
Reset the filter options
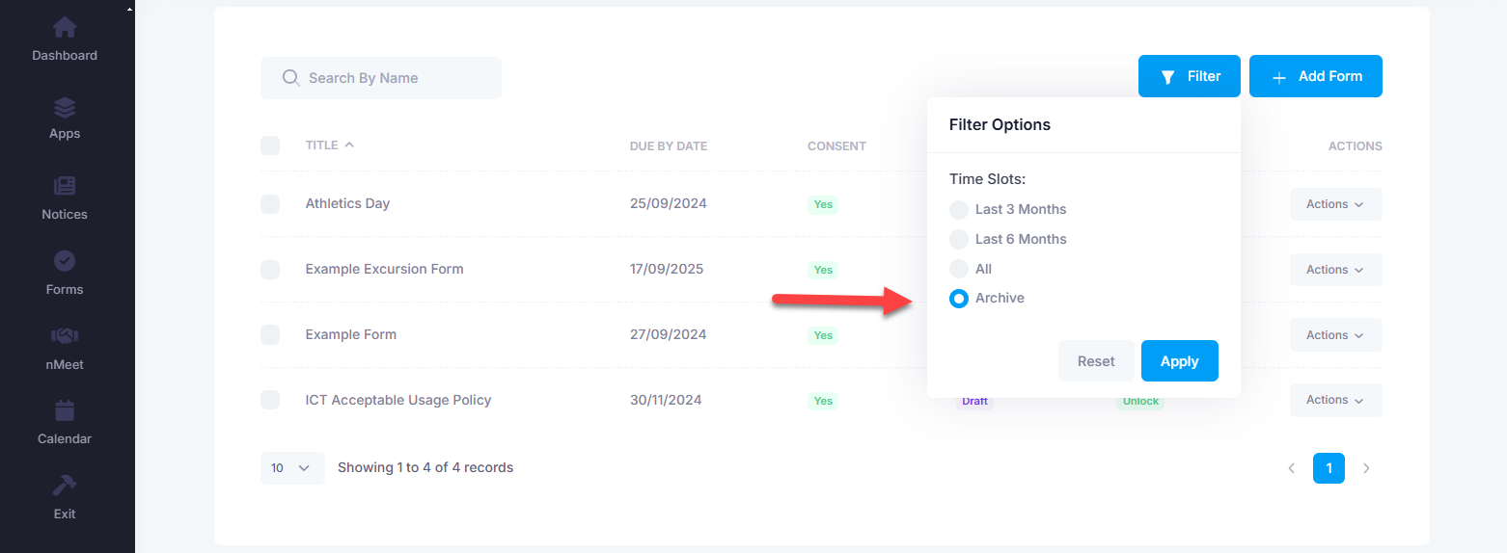[1096, 361]
